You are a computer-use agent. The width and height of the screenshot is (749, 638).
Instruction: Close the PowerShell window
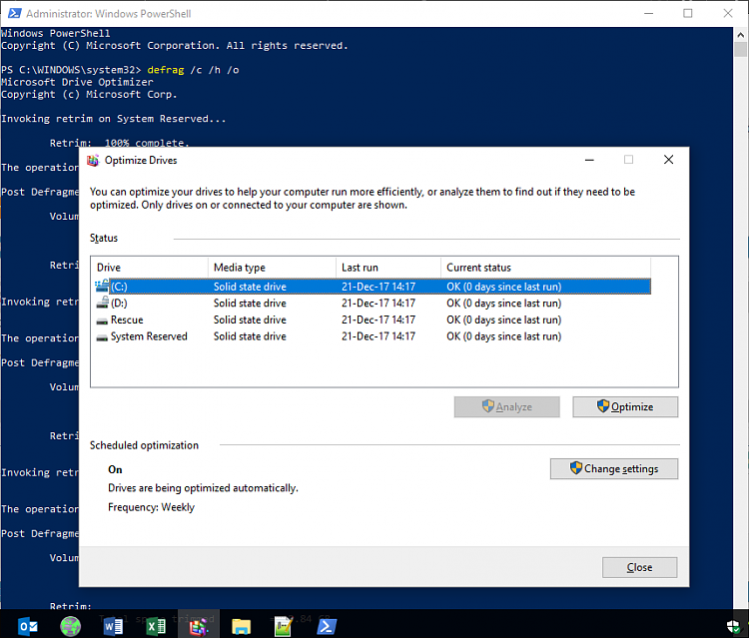(727, 13)
